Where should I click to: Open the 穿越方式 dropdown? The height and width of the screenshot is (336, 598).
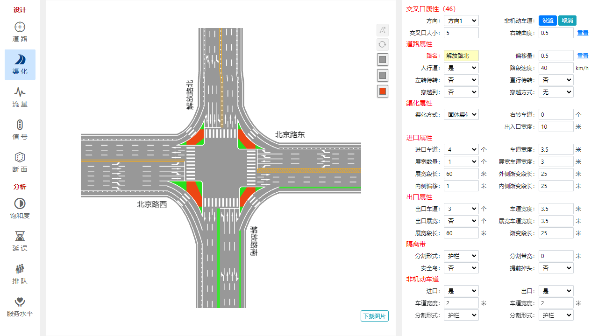tap(556, 92)
